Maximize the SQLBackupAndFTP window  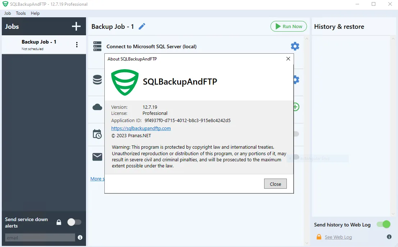tap(374, 4)
